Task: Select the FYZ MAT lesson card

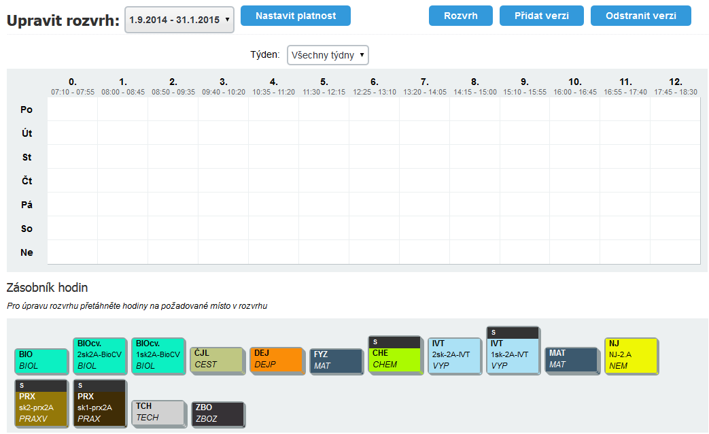Action: (336, 361)
